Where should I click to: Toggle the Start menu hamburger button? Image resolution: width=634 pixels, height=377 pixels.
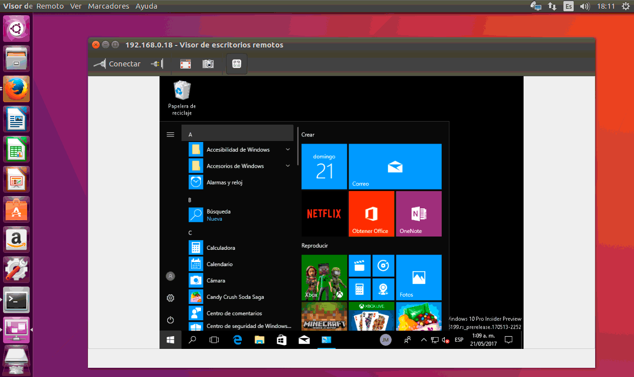click(170, 134)
